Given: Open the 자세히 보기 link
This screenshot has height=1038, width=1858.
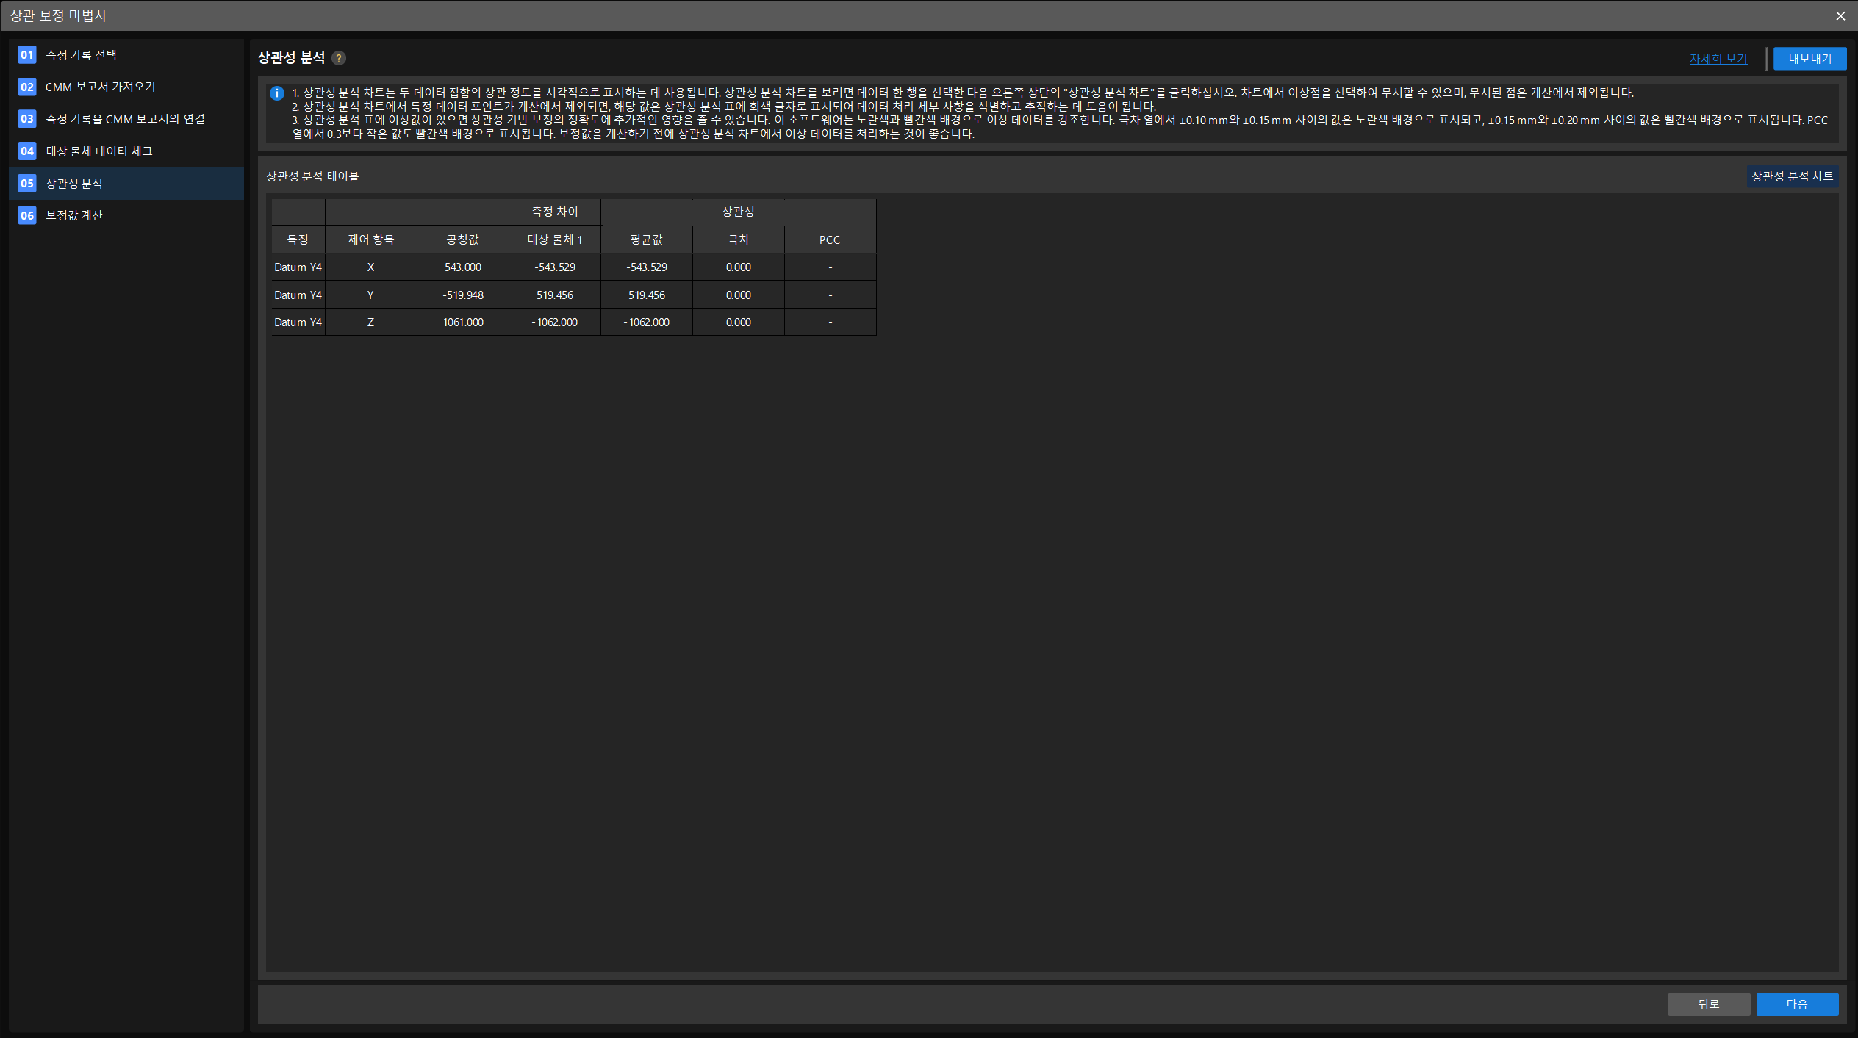Looking at the screenshot, I should click(x=1718, y=59).
